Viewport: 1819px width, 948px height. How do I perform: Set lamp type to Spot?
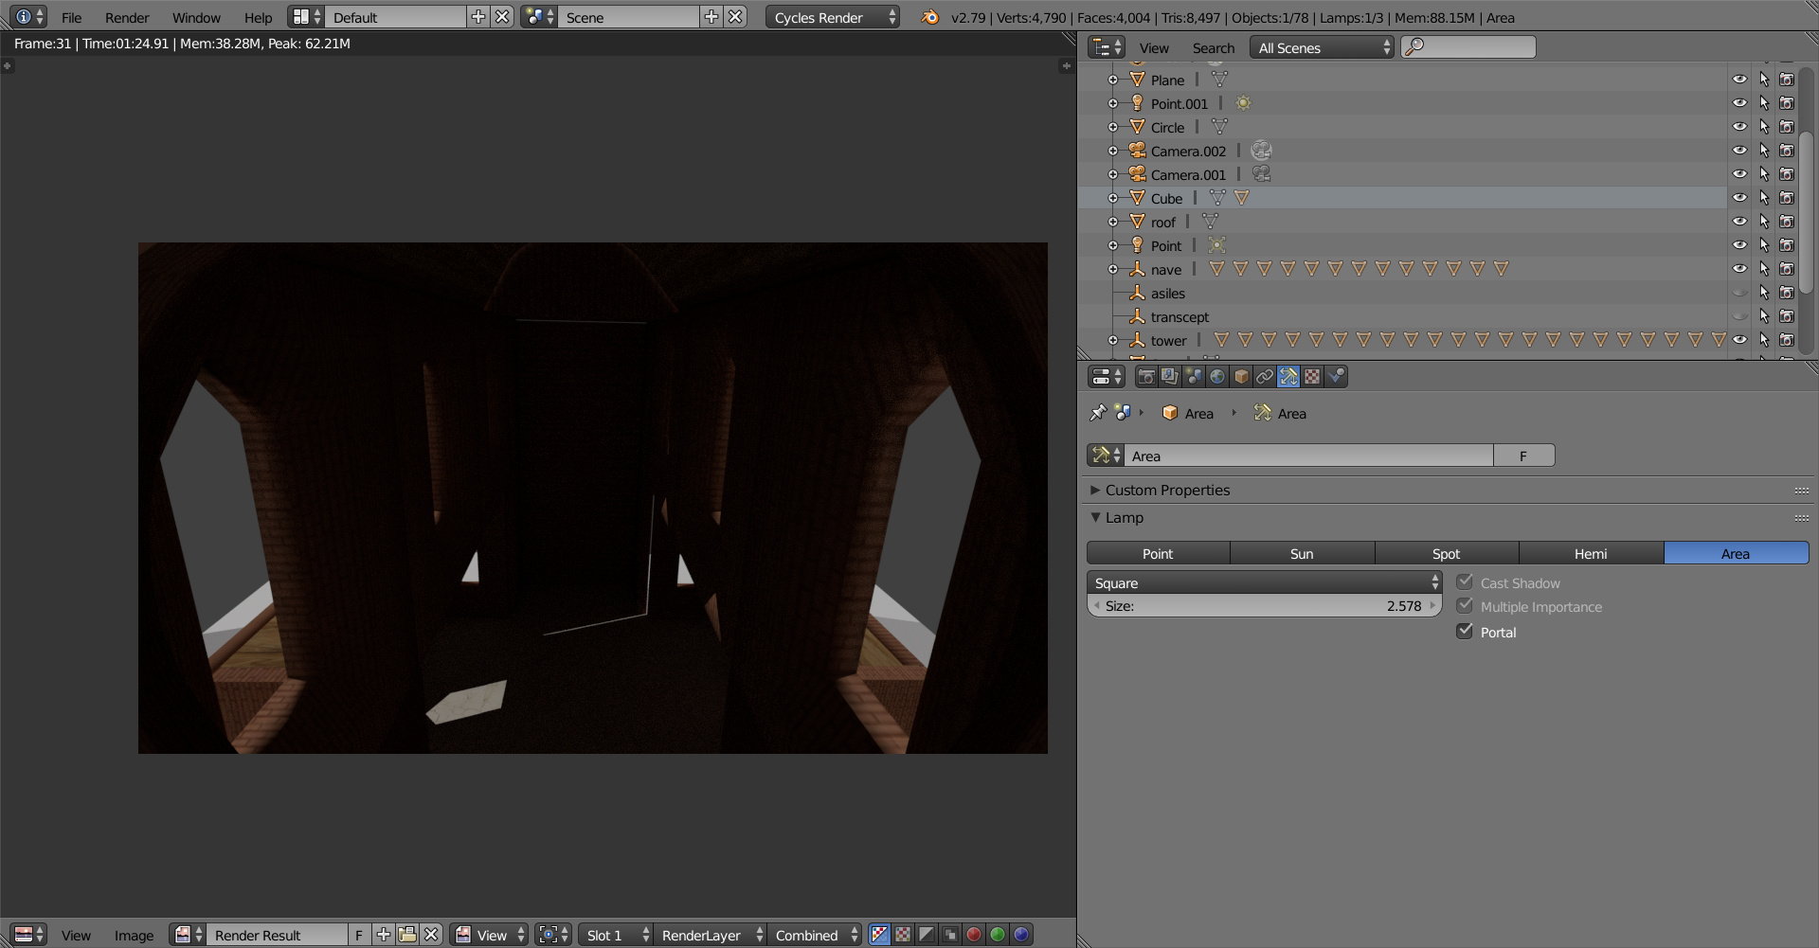(1446, 553)
